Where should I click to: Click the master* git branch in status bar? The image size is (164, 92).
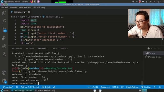[x=8, y=87]
